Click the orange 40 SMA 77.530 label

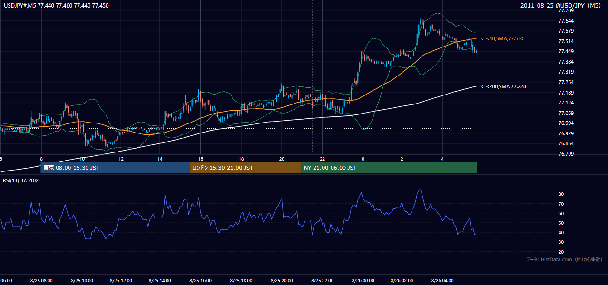click(x=502, y=38)
